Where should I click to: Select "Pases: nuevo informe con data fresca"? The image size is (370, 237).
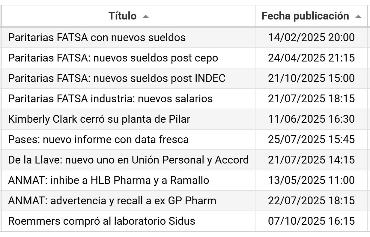98,139
